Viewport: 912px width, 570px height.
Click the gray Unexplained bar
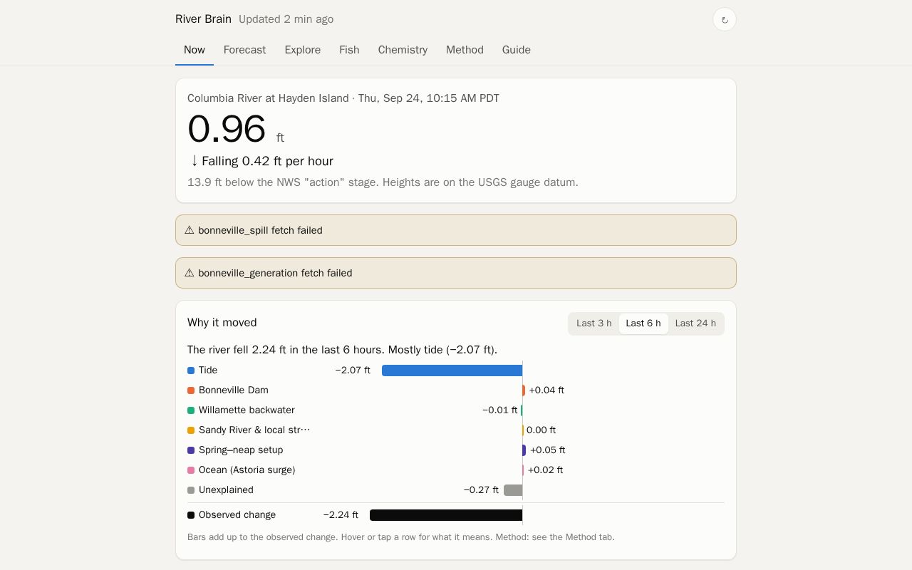click(513, 490)
